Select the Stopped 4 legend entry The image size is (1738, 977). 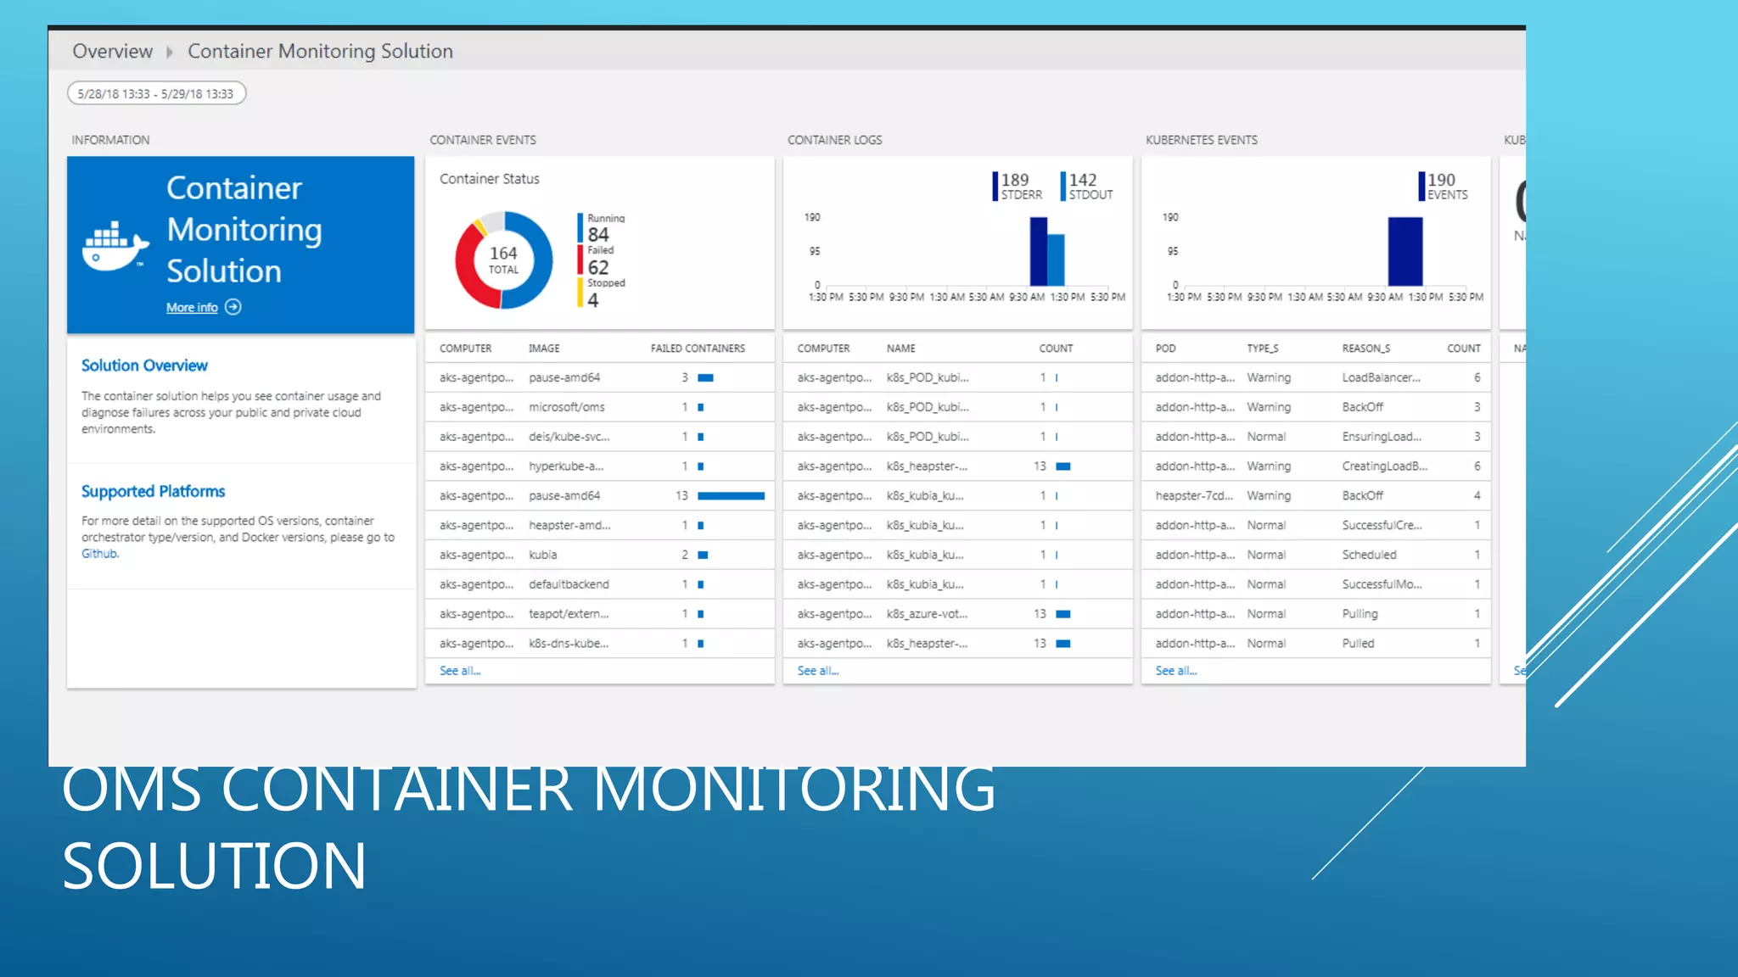click(602, 293)
